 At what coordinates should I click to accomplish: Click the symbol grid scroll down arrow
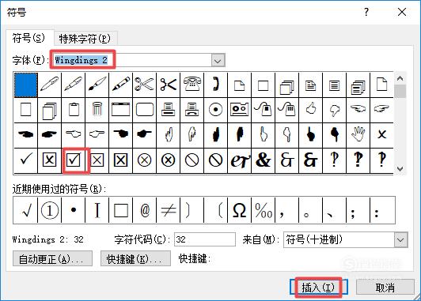(400, 168)
